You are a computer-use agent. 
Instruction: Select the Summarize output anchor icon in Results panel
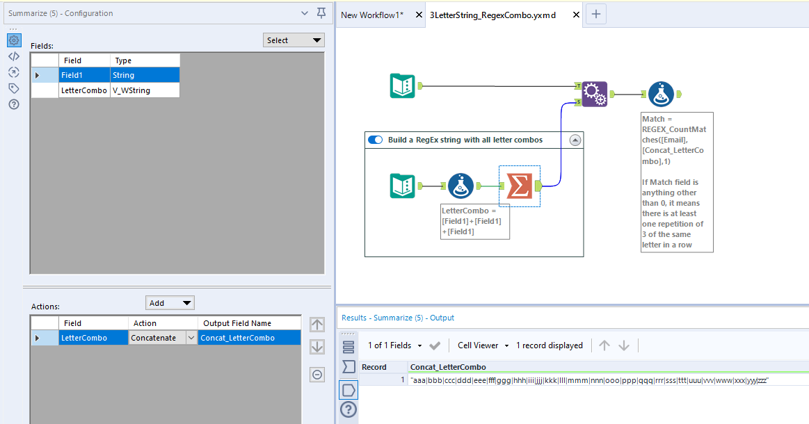(349, 390)
